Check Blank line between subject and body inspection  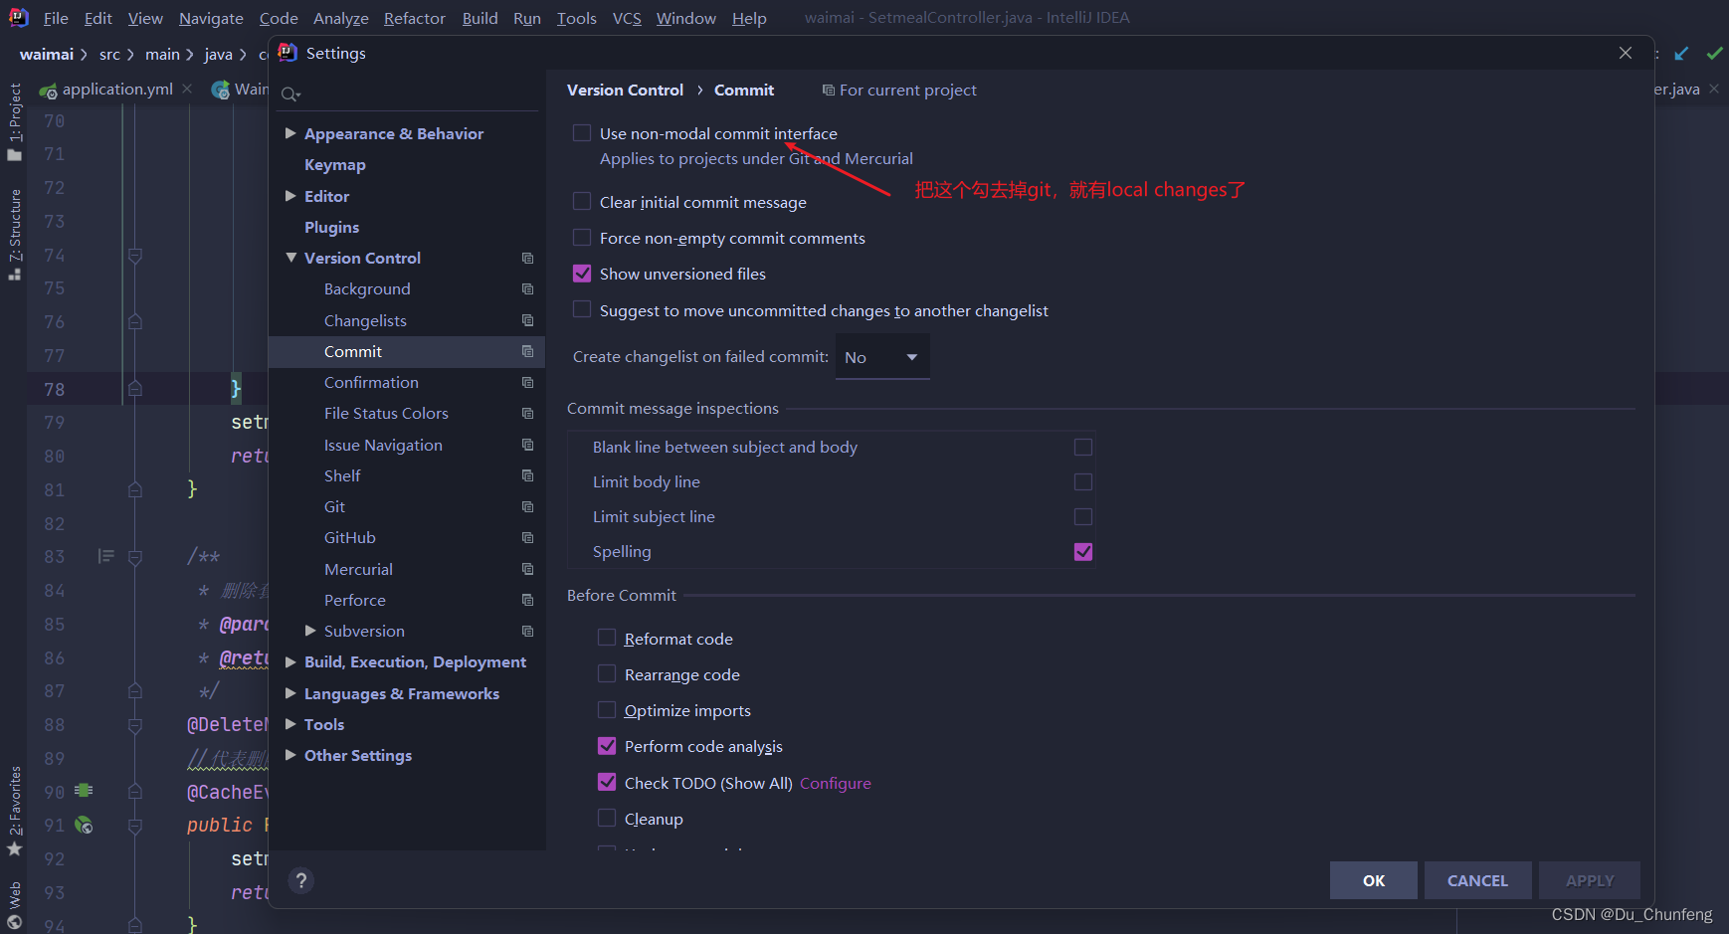click(1083, 448)
